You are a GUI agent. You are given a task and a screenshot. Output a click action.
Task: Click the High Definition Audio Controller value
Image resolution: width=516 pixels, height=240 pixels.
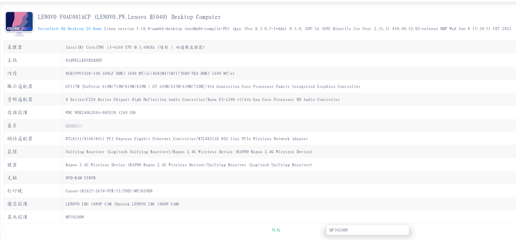203,100
